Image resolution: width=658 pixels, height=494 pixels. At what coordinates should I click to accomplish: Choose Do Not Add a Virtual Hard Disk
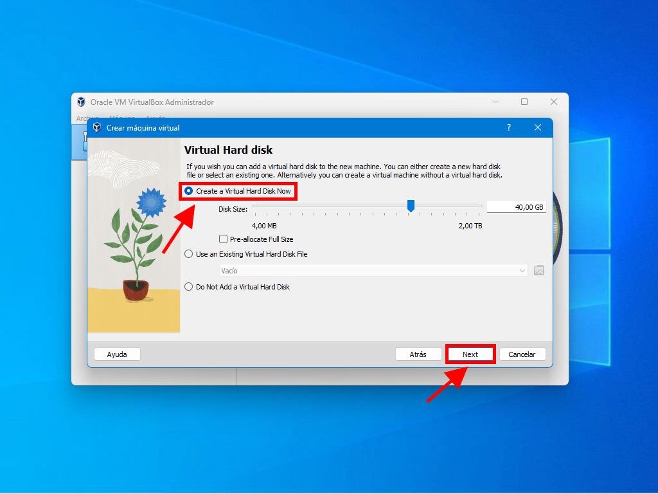pyautogui.click(x=189, y=287)
